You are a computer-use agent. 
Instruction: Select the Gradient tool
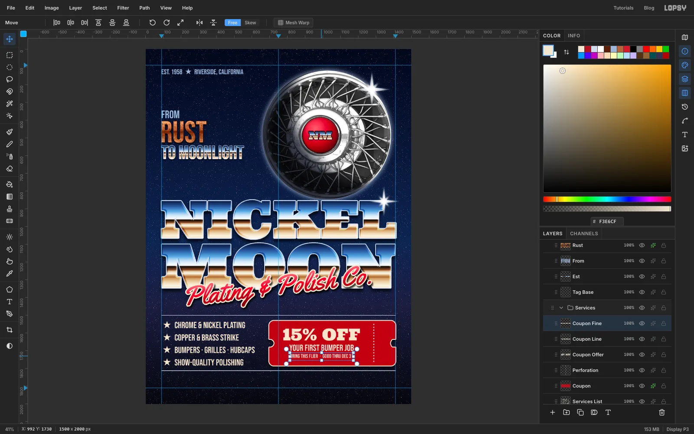[10, 197]
